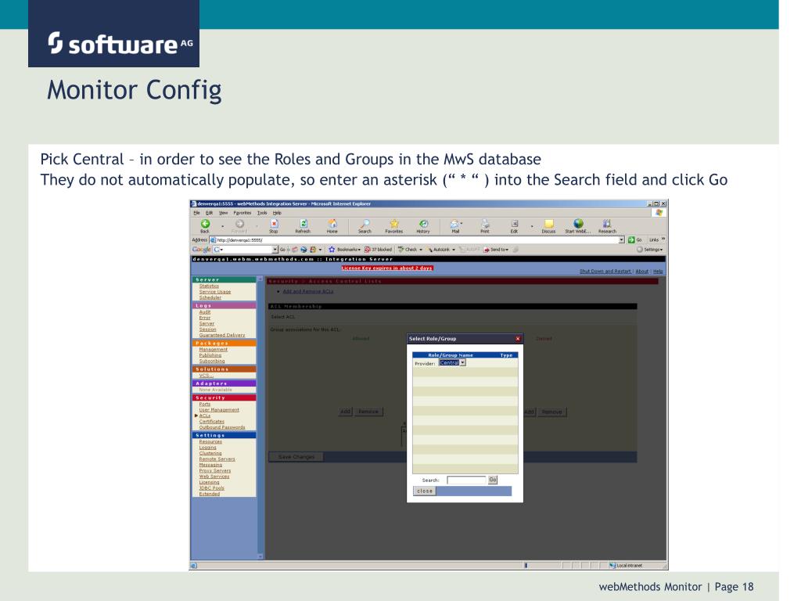Open the Tools menu
The height and width of the screenshot is (601, 801).
[x=262, y=213]
